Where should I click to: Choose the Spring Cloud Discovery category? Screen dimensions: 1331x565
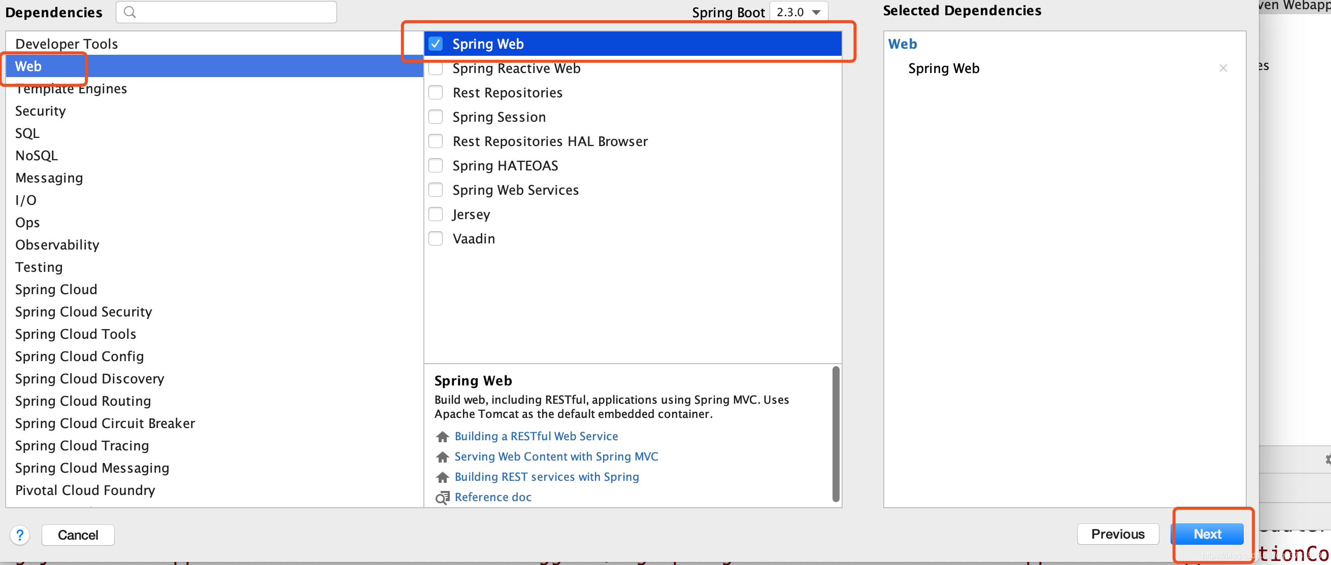point(89,378)
